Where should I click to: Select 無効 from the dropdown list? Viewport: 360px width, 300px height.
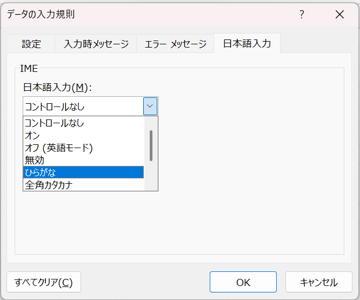(x=84, y=160)
